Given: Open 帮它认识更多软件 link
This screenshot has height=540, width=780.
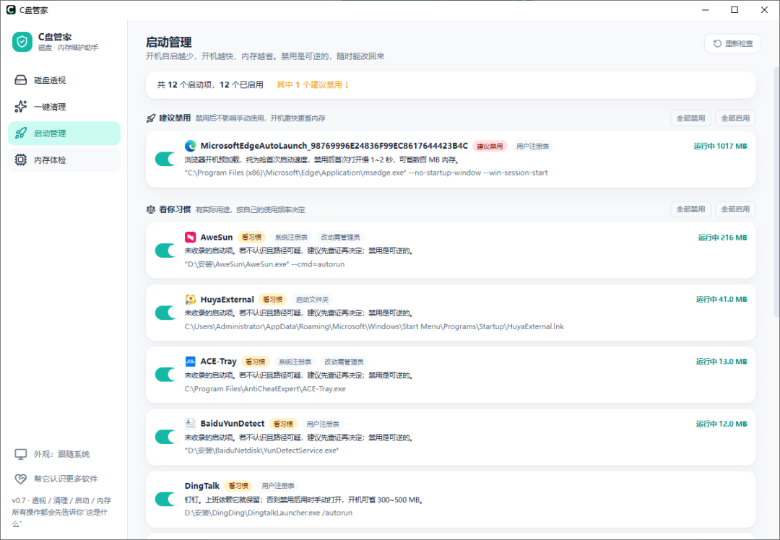Looking at the screenshot, I should coord(66,479).
